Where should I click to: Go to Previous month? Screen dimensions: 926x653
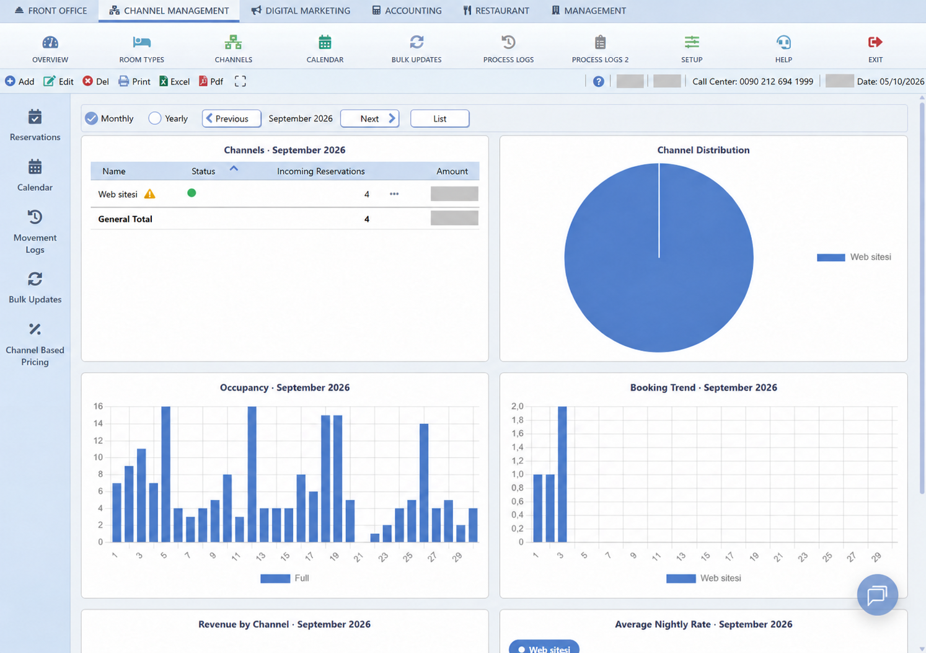click(231, 118)
